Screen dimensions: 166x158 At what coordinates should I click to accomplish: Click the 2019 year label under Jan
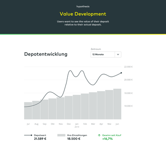[x=77, y=127]
